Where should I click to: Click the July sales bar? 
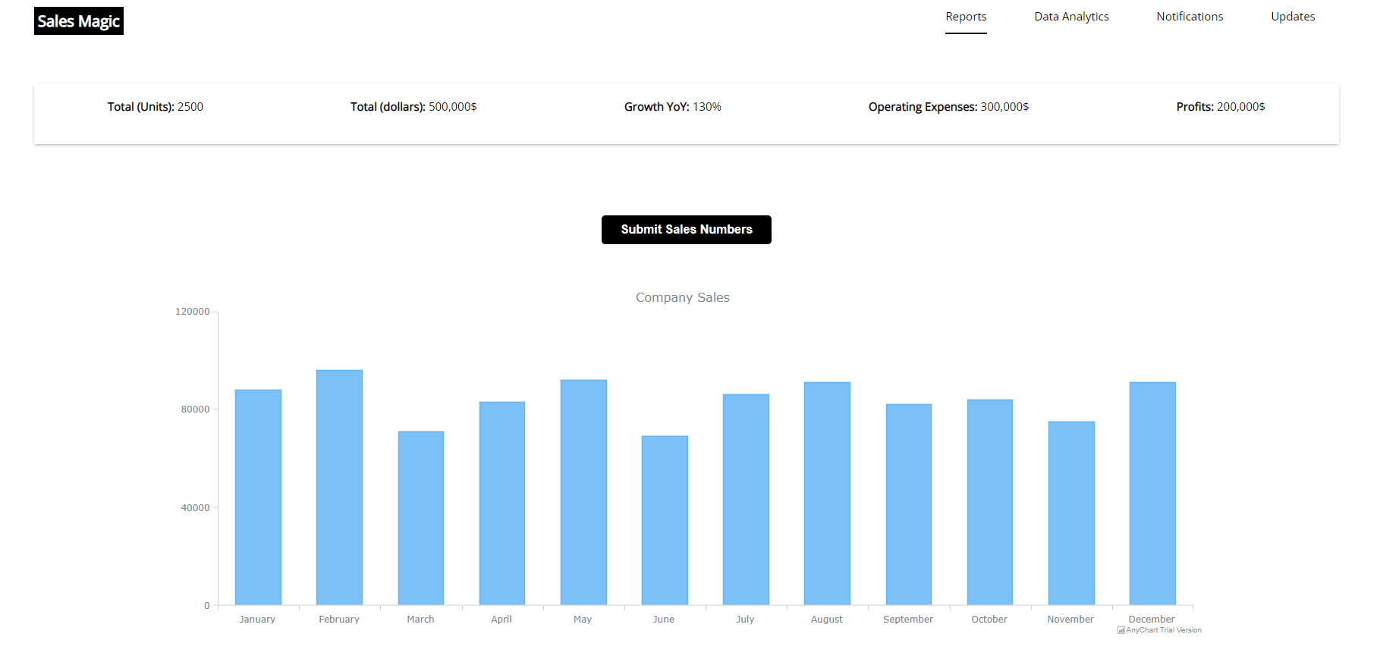746,499
